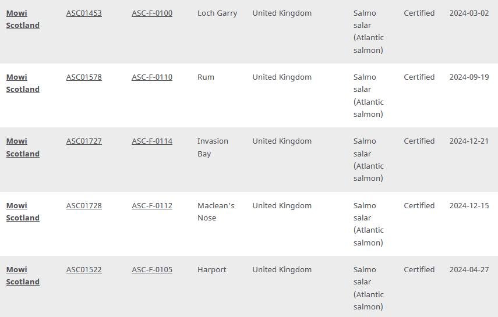Click the ASC-F-0112 code link
498x317 pixels.
152,205
